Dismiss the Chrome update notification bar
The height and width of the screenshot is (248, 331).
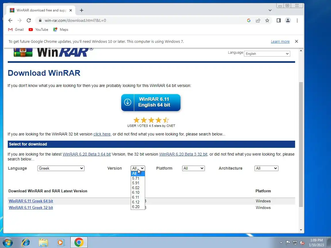pyautogui.click(x=297, y=41)
